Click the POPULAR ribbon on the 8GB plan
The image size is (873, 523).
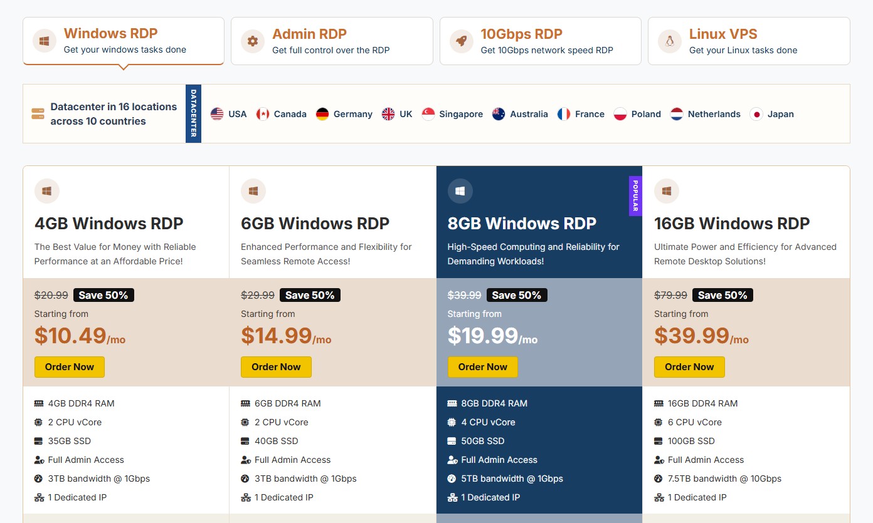click(635, 196)
